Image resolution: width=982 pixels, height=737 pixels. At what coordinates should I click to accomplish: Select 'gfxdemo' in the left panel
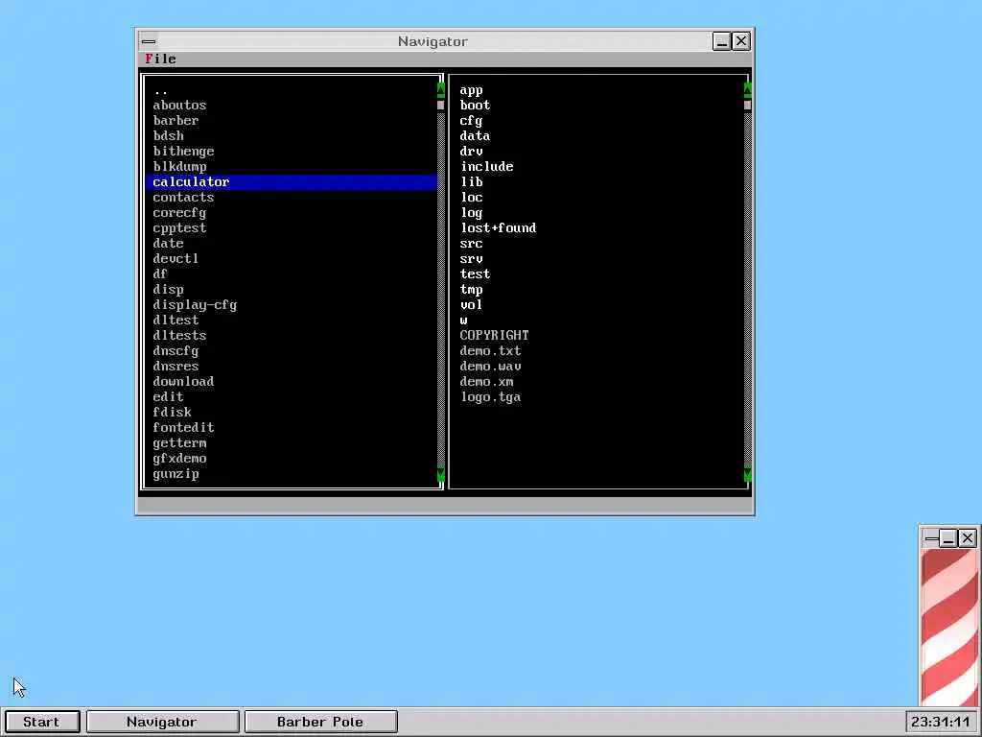292,458
